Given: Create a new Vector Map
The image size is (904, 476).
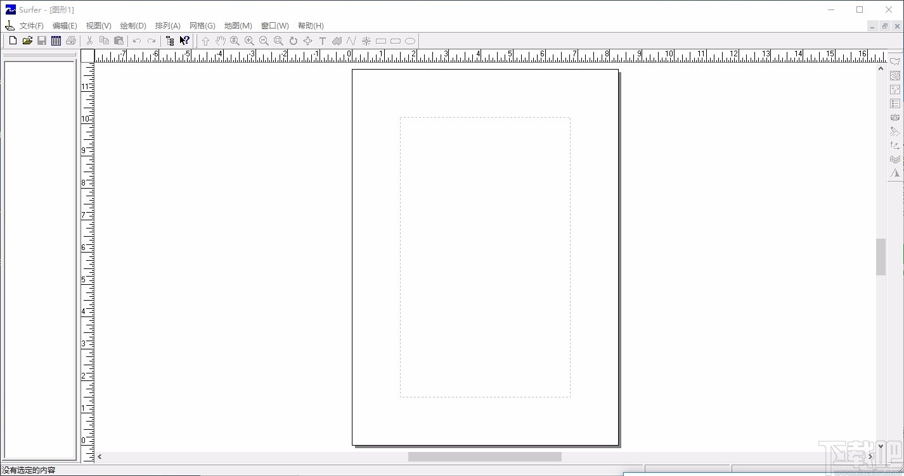Looking at the screenshot, I should [895, 145].
